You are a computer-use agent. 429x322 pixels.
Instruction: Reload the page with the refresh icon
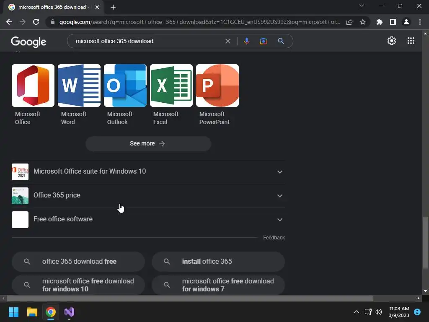[x=36, y=22]
